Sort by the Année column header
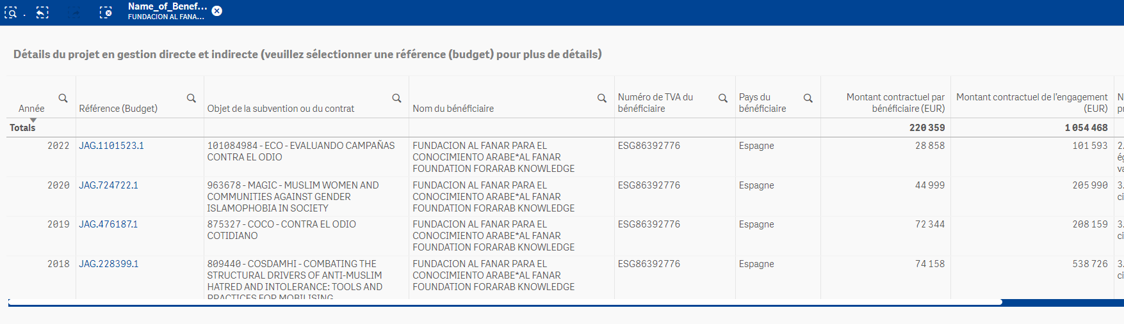This screenshot has height=324, width=1124. click(x=31, y=109)
